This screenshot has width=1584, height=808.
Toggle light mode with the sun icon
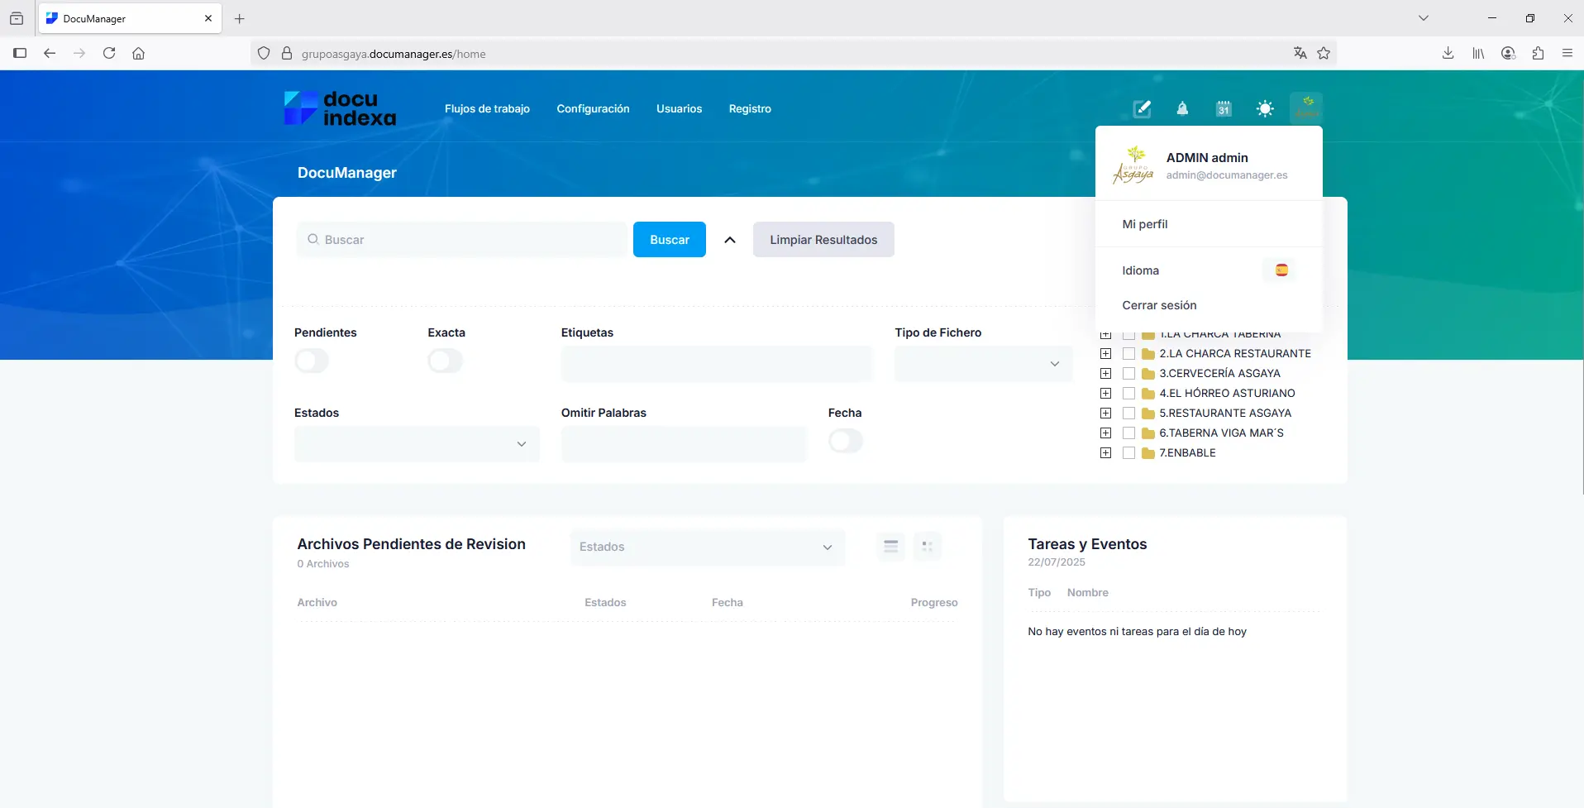(1265, 109)
